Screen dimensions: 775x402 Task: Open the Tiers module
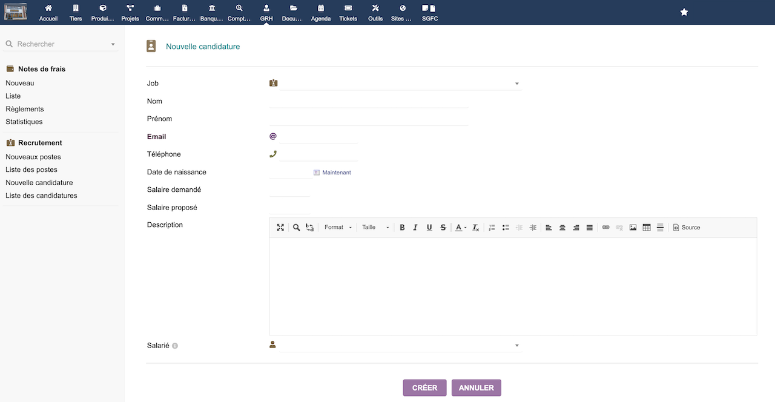click(76, 13)
